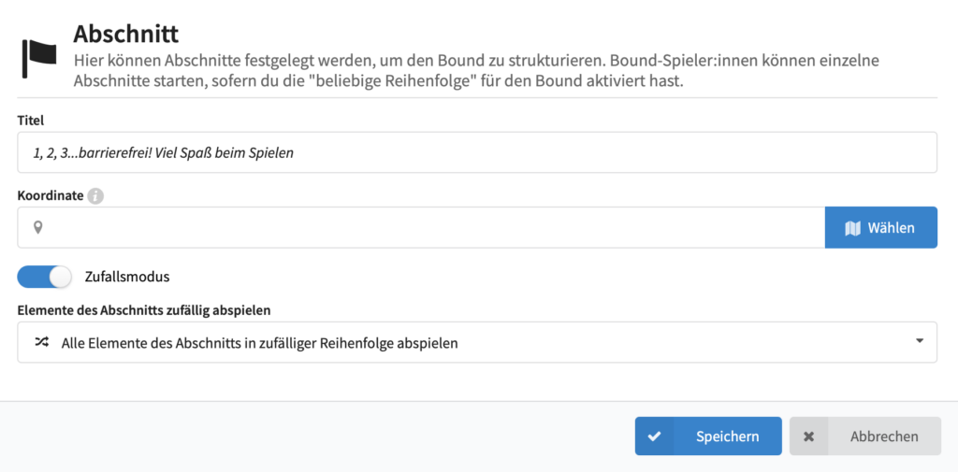
Task: Click the dropdown caret arrow at right
Action: click(x=920, y=342)
